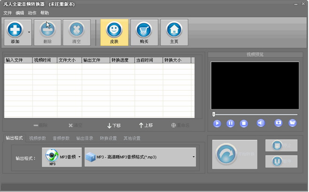Stop playback in the preview panel

(244, 123)
